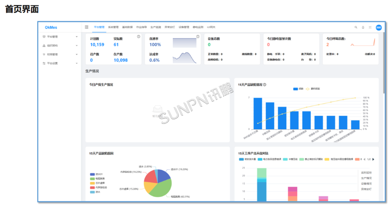This screenshot has width=392, height=206.
Task: Click 实际数 value 61
Action: point(116,45)
